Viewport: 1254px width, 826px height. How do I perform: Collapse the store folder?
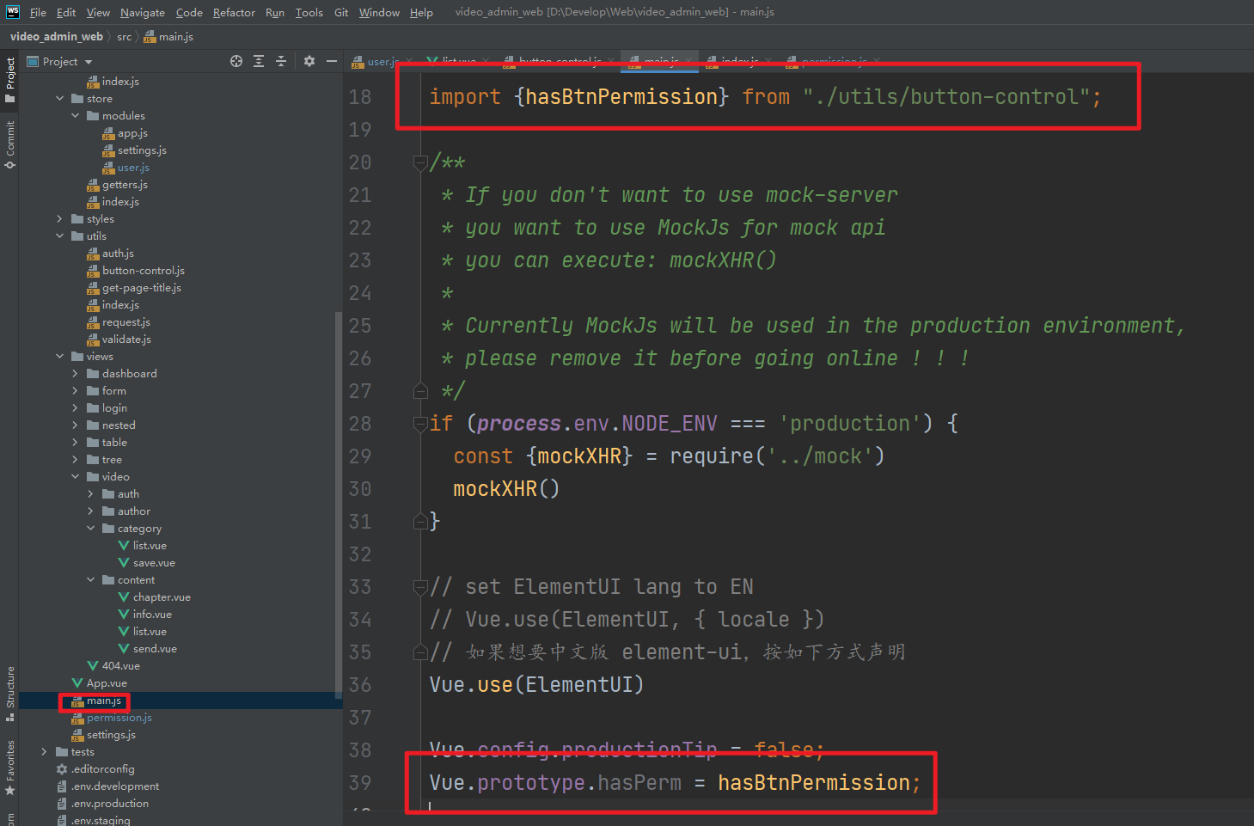point(60,99)
